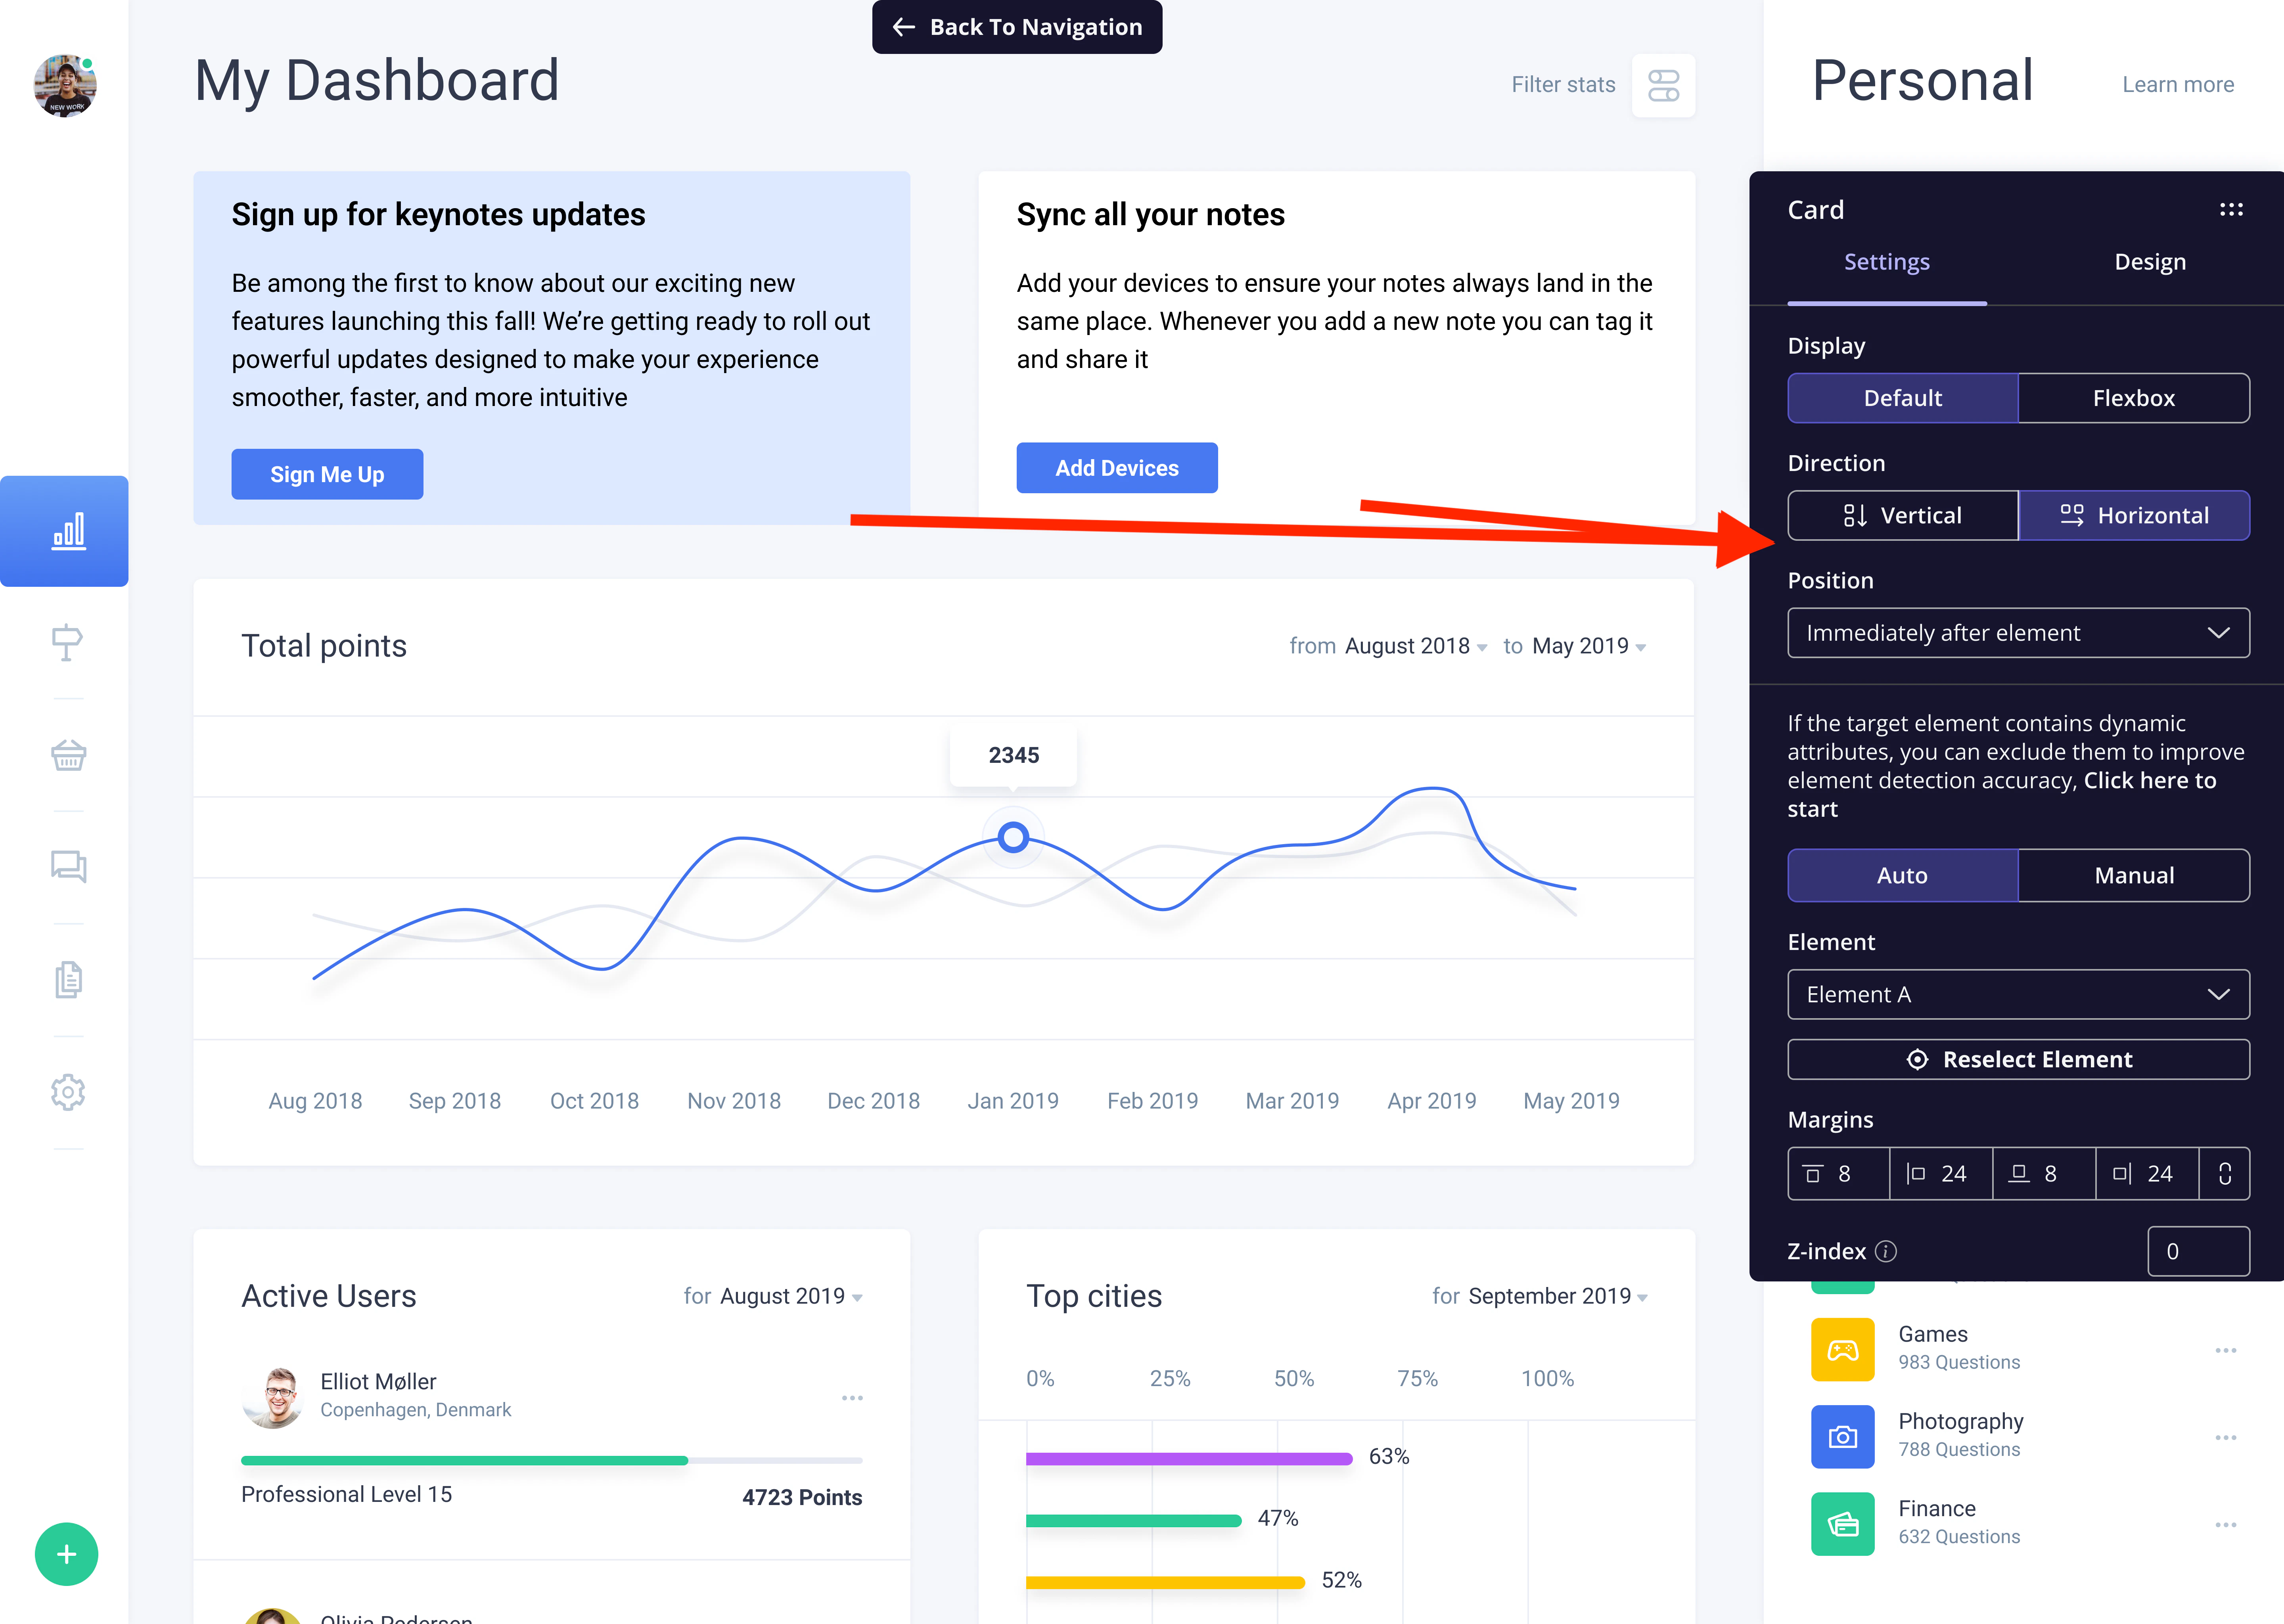Screen dimensions: 2284x1624
Task: Click the green plus add button
Action: (x=66, y=1554)
